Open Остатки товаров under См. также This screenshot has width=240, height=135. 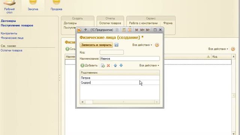click(x=12, y=50)
